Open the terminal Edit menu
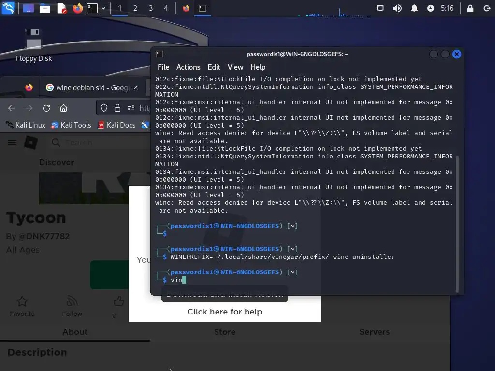 [x=214, y=67]
